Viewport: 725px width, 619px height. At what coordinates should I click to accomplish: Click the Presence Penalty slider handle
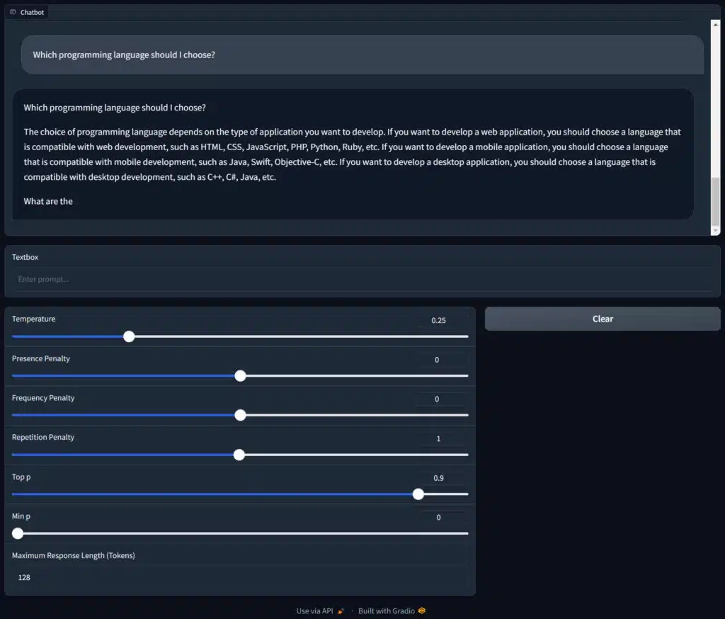(240, 375)
